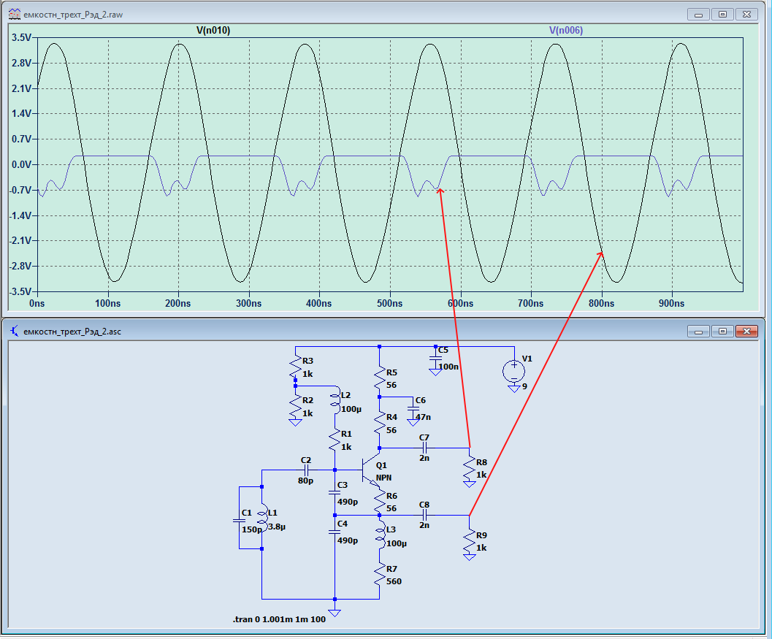Select the C3 capacitor symbol
The width and height of the screenshot is (772, 639).
click(x=335, y=491)
